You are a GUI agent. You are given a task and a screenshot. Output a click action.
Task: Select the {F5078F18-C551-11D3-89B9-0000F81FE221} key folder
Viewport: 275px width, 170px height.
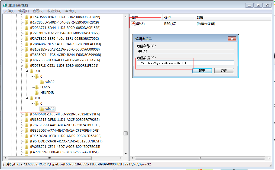(27, 65)
